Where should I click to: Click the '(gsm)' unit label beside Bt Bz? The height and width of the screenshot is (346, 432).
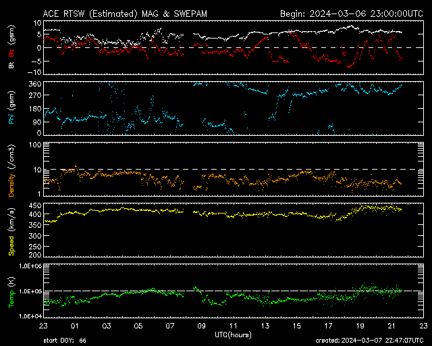[12, 36]
